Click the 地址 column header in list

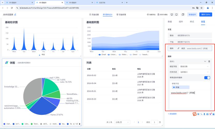click(x=139, y=69)
